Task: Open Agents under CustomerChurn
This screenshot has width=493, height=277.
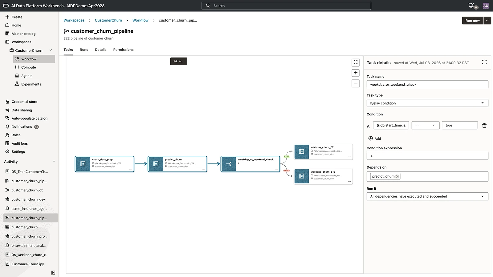Action: [x=27, y=76]
